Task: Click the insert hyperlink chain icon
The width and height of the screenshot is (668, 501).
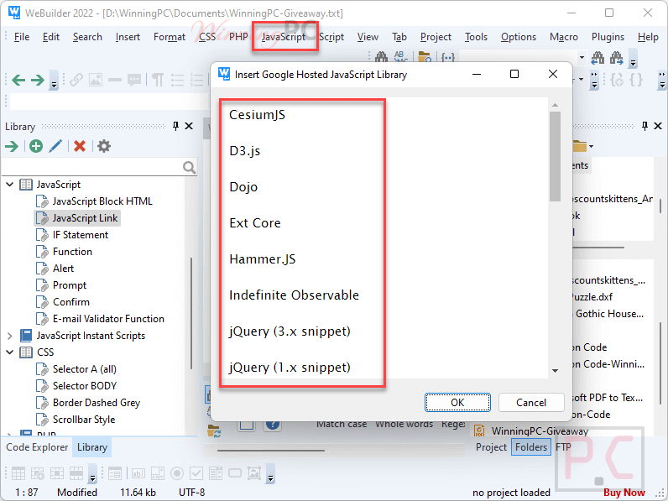Action: [76, 80]
